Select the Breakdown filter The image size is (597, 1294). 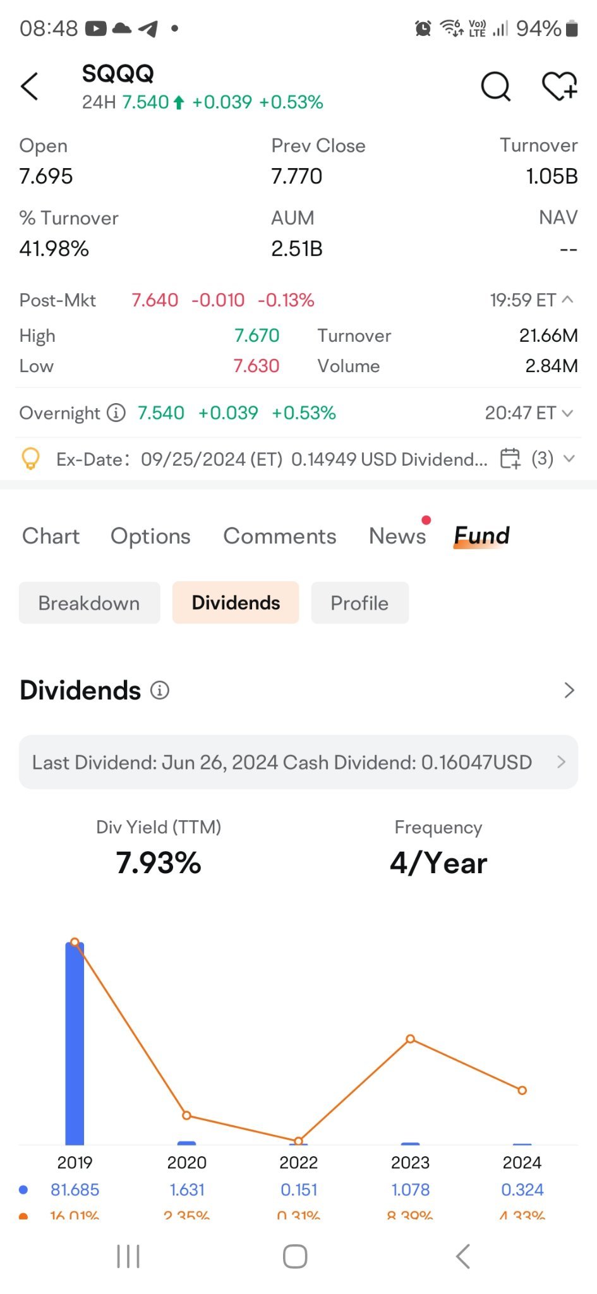pos(89,603)
